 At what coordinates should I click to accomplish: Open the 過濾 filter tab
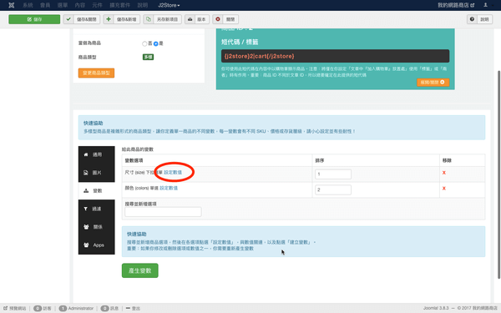pyautogui.click(x=97, y=209)
